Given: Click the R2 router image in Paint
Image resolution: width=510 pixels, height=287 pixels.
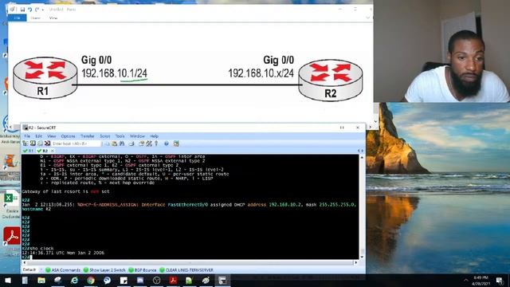Looking at the screenshot, I should [331, 80].
